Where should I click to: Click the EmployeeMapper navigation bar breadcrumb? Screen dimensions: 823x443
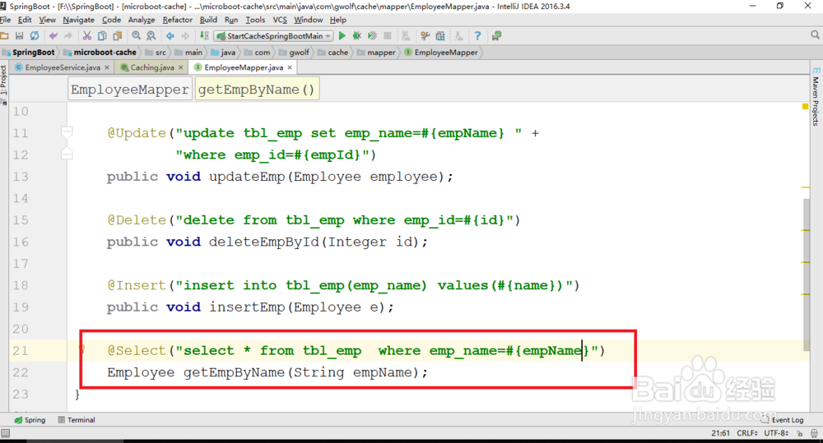click(441, 52)
